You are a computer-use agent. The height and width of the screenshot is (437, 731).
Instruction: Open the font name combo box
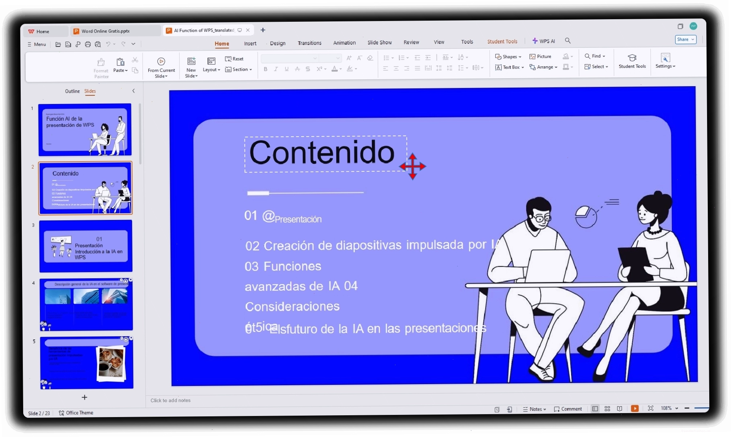pos(289,58)
